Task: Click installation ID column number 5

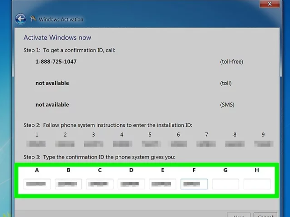Action: point(150,135)
